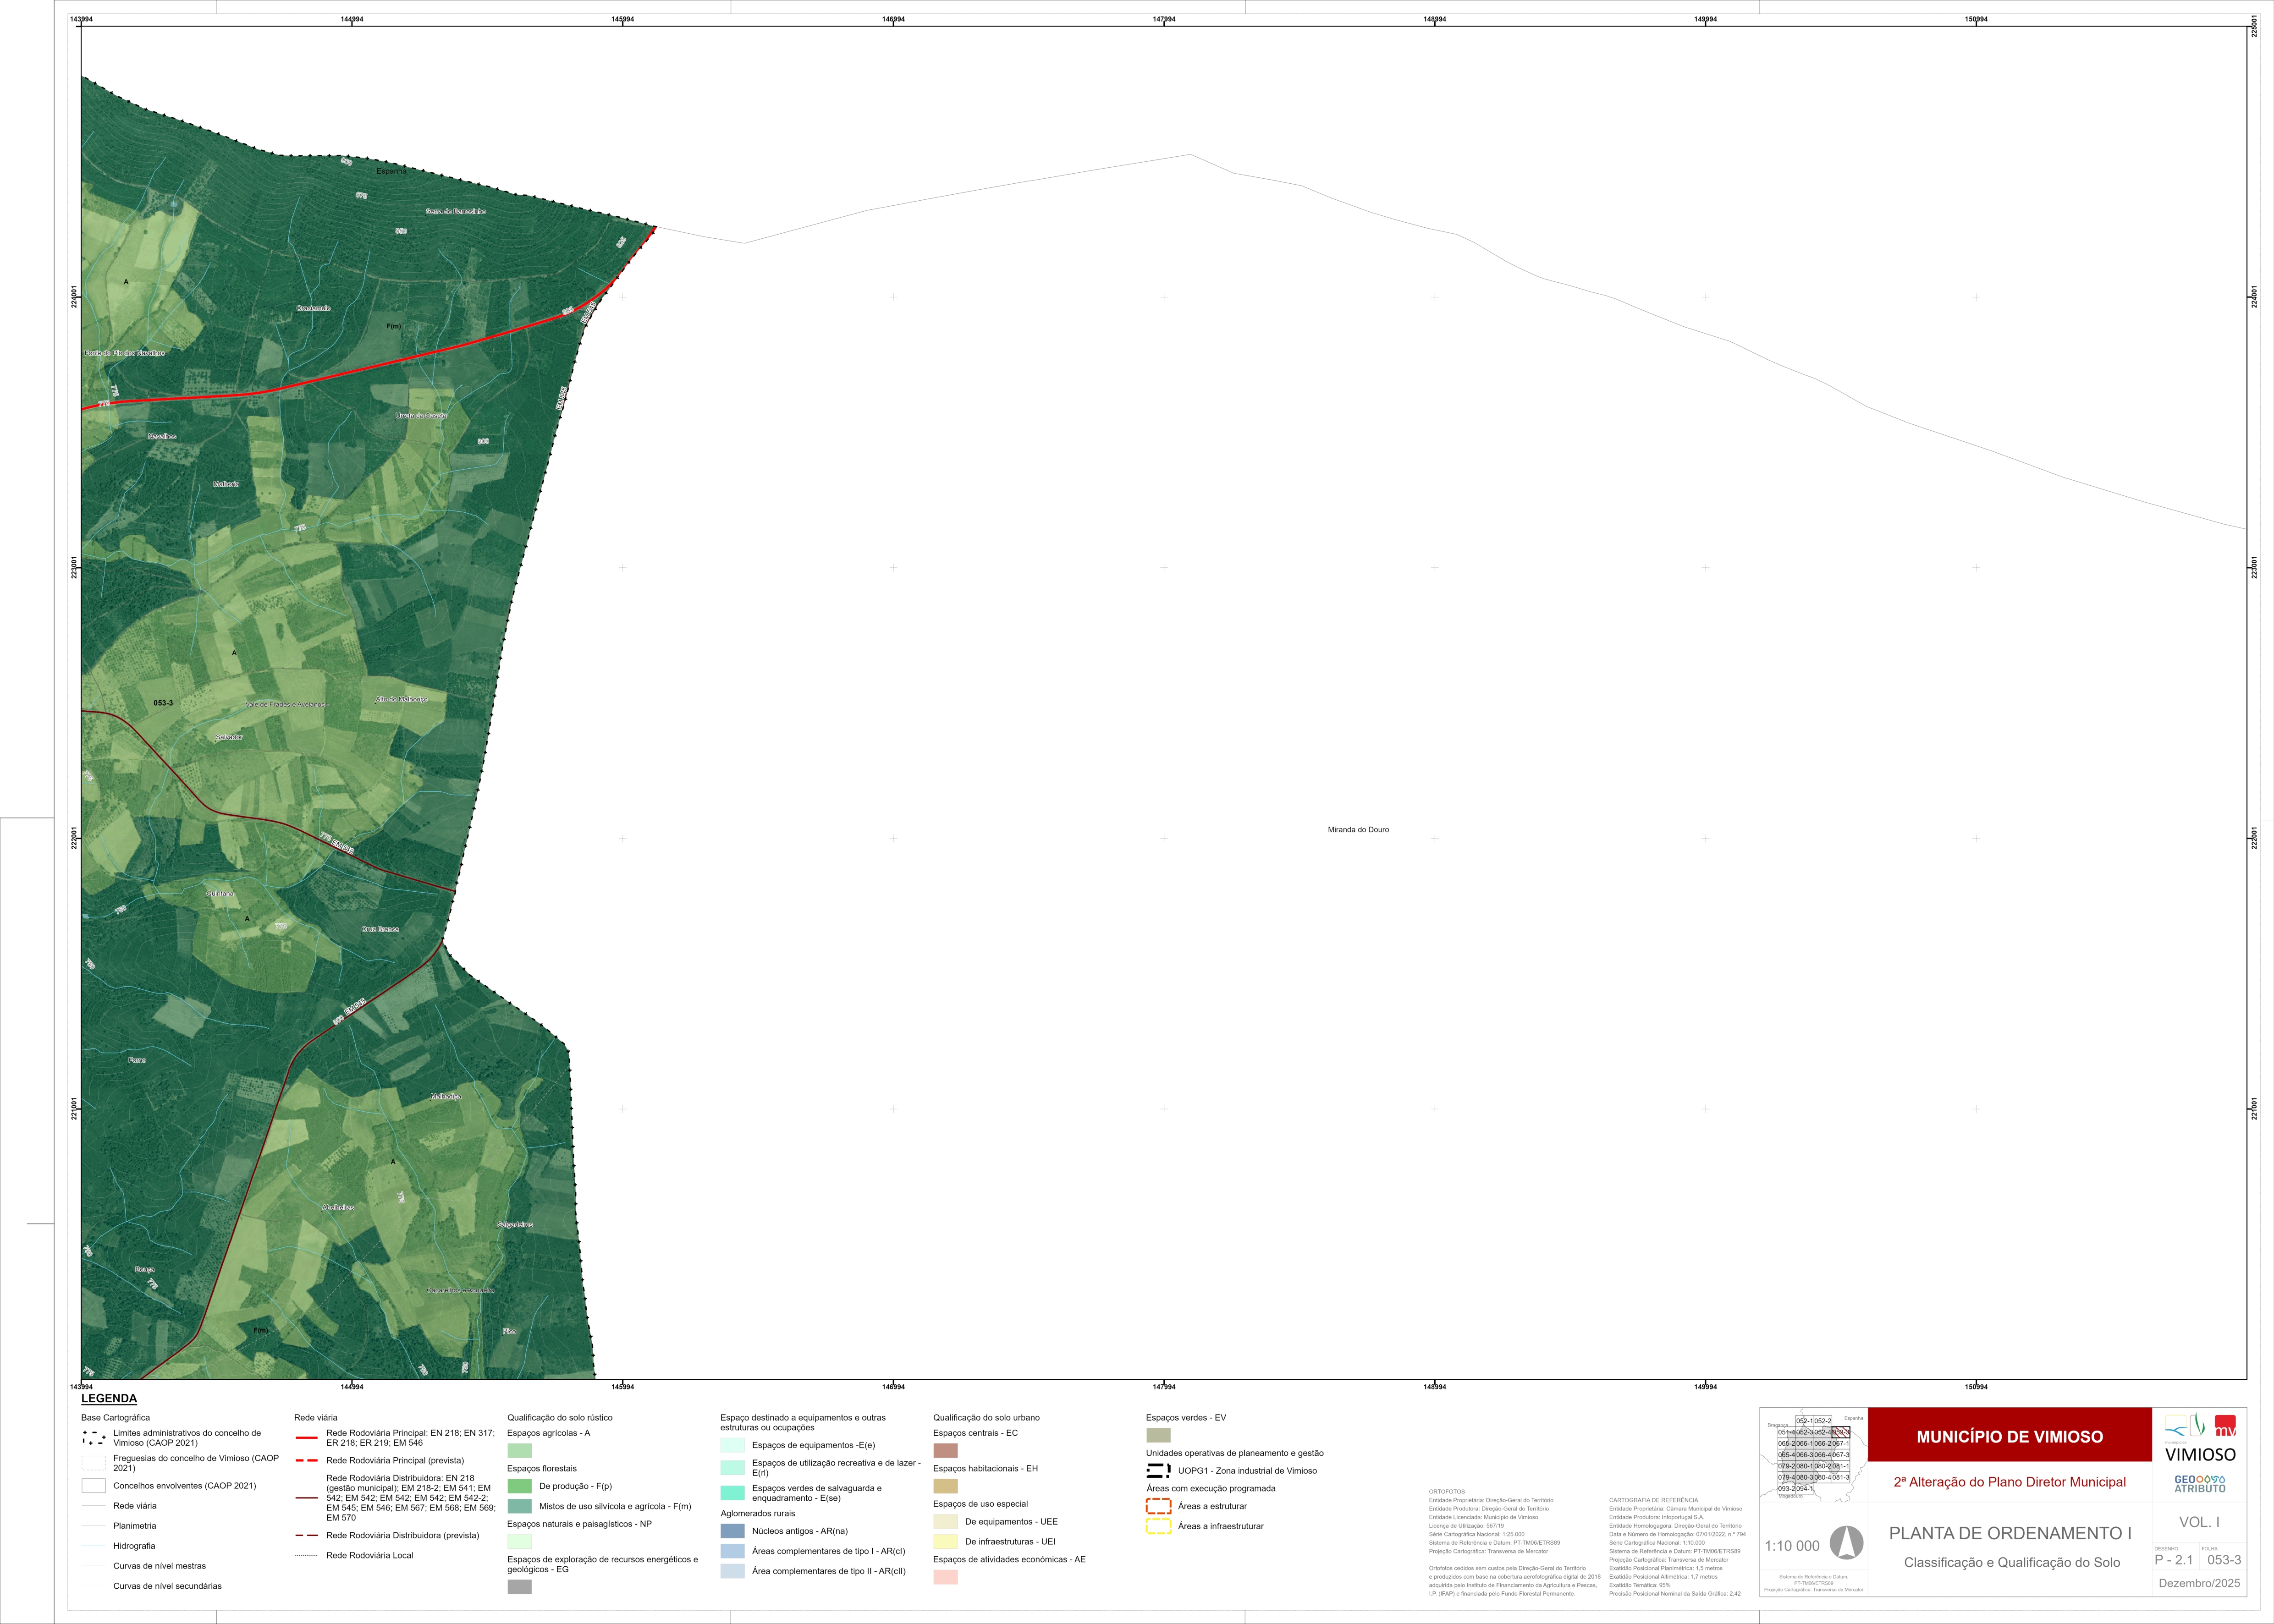Click the 'Limites administrativos' dashed legend symbol
Screen dimensions: 2274x1624
(x=93, y=1438)
